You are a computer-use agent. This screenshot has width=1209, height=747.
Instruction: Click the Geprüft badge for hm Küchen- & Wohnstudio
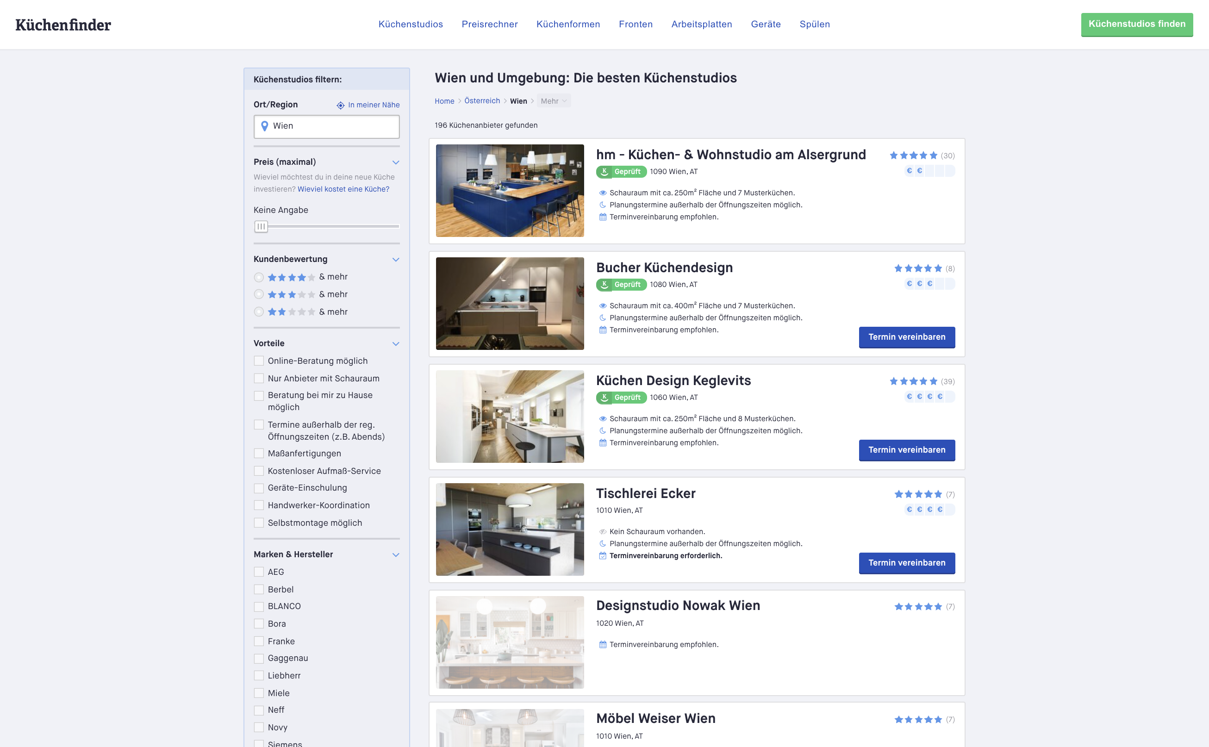click(x=621, y=171)
